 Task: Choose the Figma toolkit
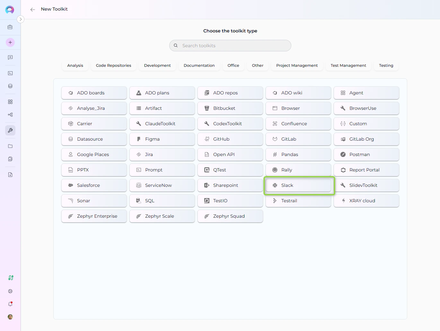[162, 139]
